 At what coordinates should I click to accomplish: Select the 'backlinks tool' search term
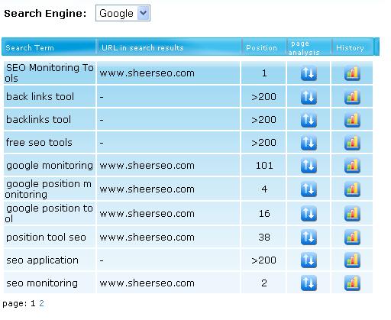point(38,120)
